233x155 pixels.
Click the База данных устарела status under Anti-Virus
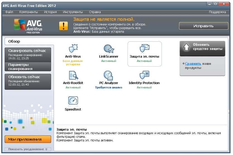tap(73, 62)
